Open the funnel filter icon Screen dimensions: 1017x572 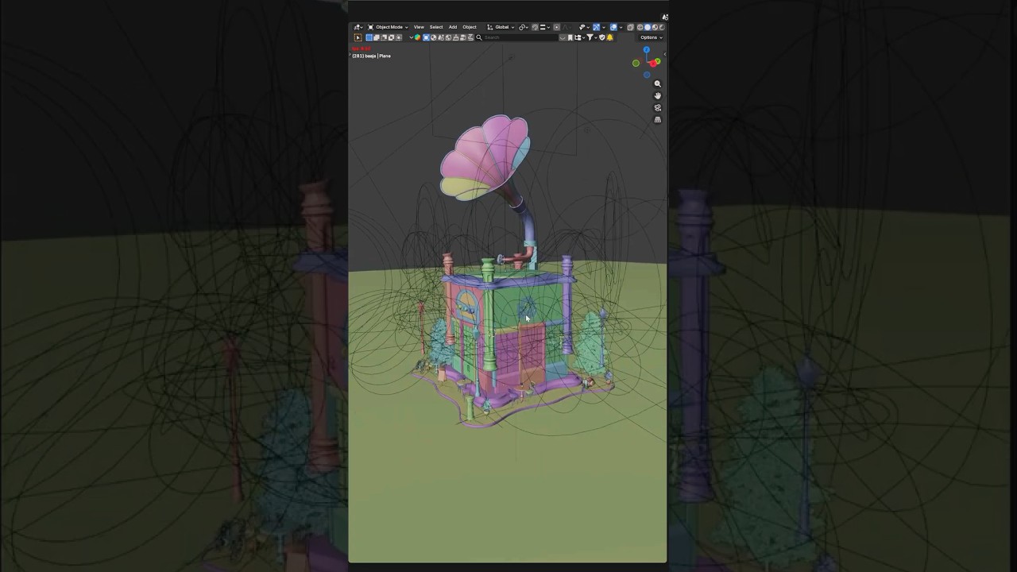point(590,37)
